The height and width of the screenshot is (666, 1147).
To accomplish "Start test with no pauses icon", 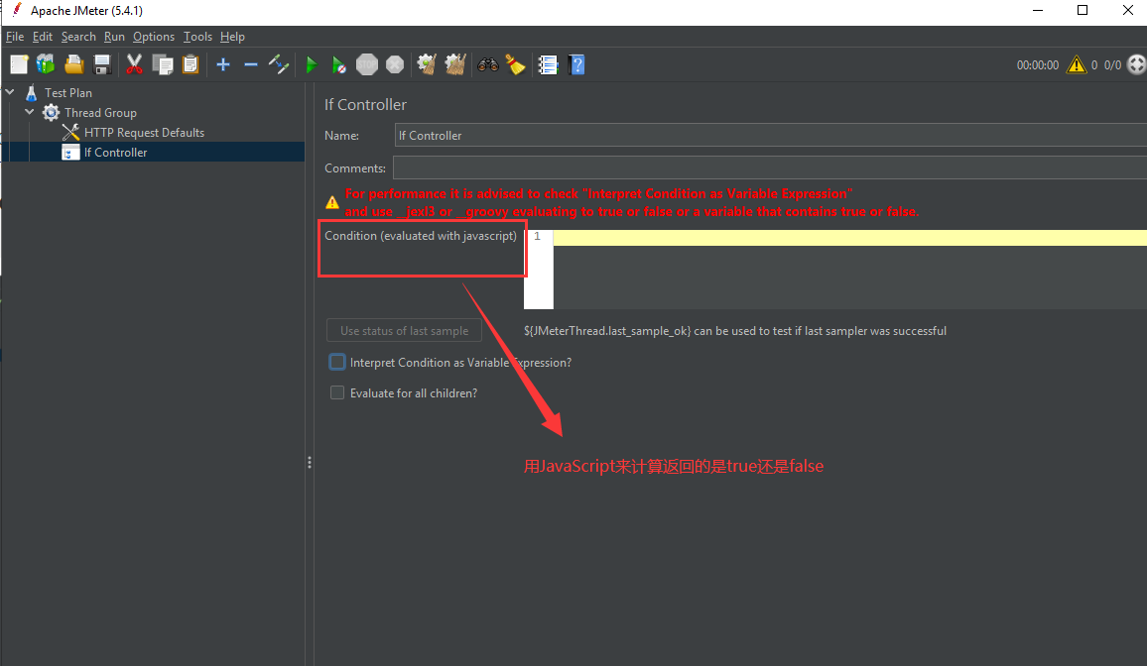I will pos(338,65).
